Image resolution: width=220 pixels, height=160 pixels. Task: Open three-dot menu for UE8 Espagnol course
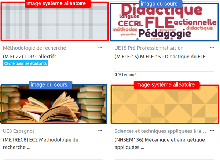(100, 131)
